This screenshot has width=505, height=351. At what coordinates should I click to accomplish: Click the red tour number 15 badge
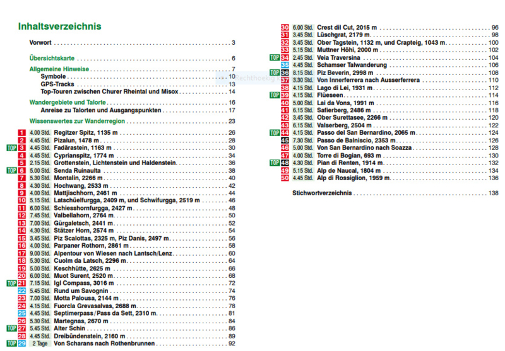coord(21,238)
